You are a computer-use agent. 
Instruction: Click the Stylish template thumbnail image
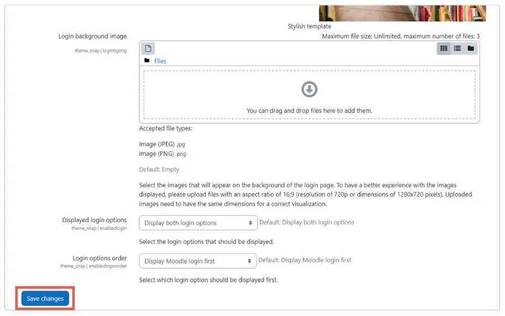pos(402,13)
